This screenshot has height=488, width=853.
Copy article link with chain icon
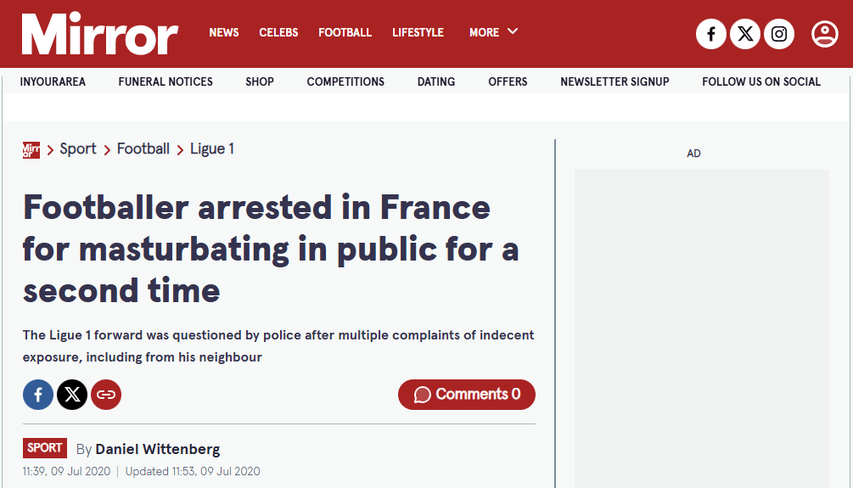[x=106, y=395]
